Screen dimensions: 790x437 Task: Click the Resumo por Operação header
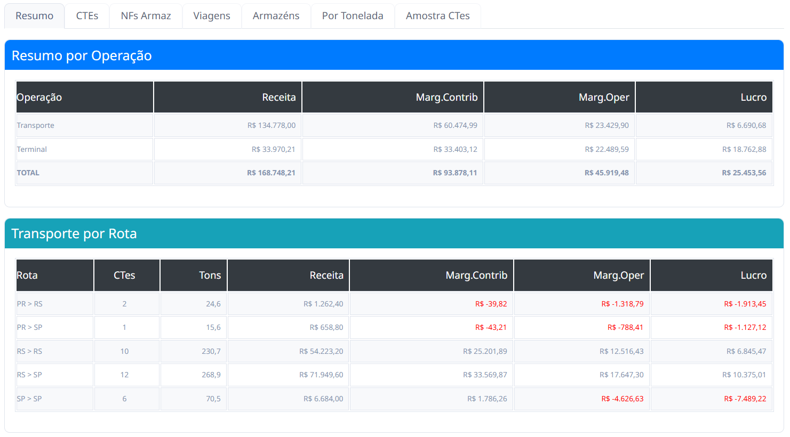tap(82, 56)
